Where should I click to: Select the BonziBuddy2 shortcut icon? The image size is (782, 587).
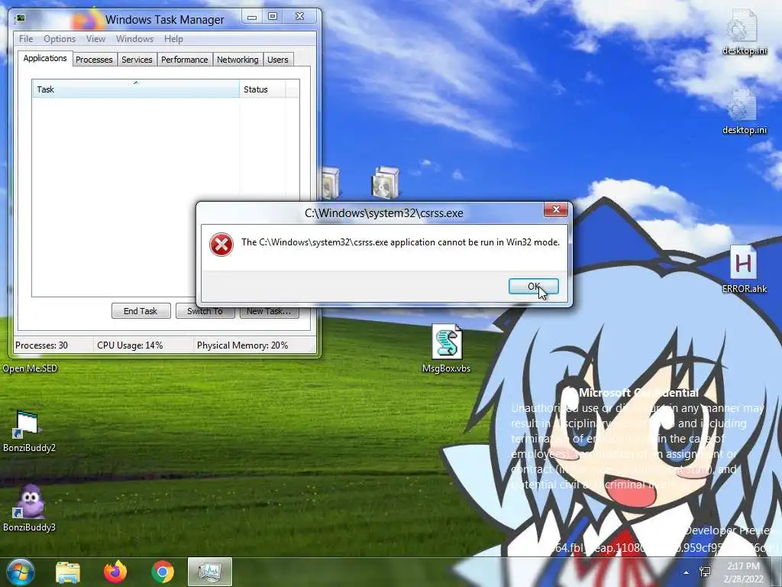coord(29,431)
